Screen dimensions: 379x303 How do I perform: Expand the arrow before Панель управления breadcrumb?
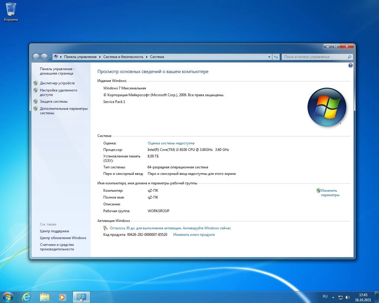(61, 57)
